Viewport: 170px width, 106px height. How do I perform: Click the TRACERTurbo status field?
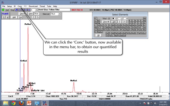146,99
